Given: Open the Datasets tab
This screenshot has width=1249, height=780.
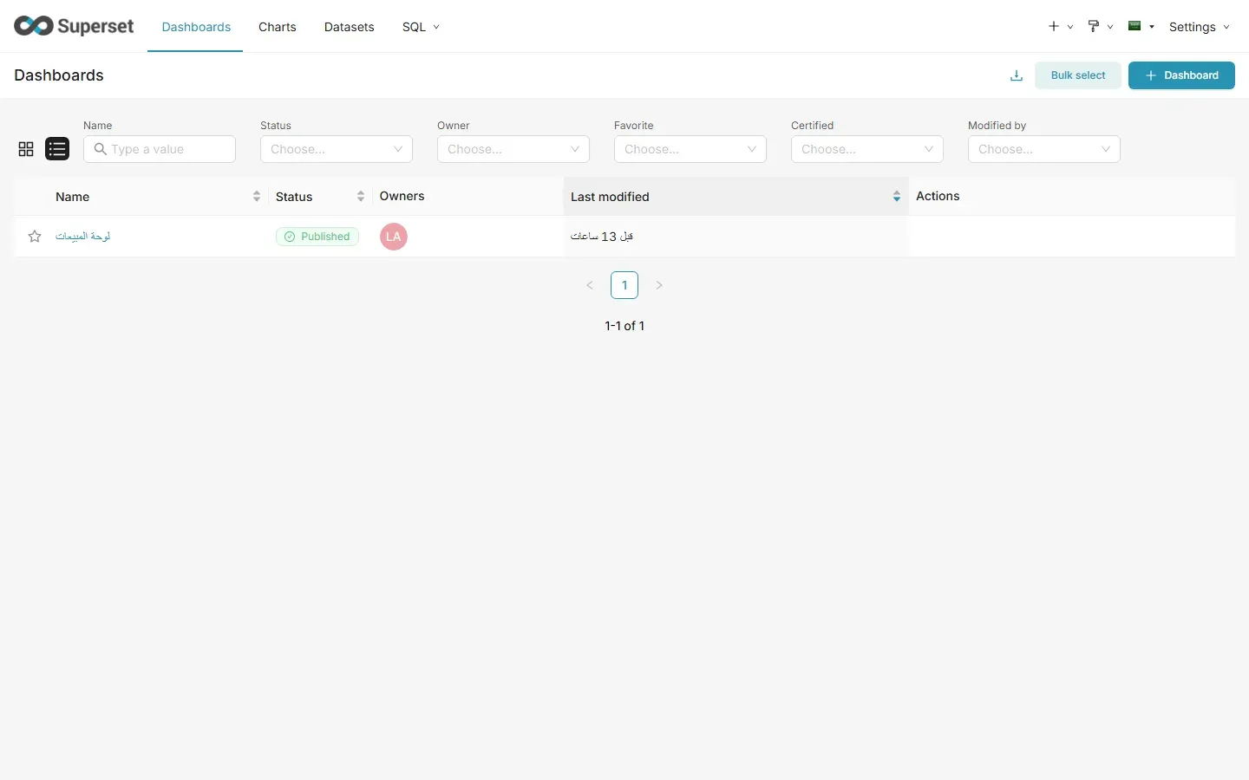Looking at the screenshot, I should tap(350, 27).
